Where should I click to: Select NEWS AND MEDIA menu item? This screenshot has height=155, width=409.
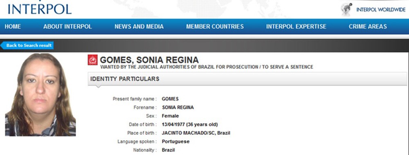(x=139, y=27)
